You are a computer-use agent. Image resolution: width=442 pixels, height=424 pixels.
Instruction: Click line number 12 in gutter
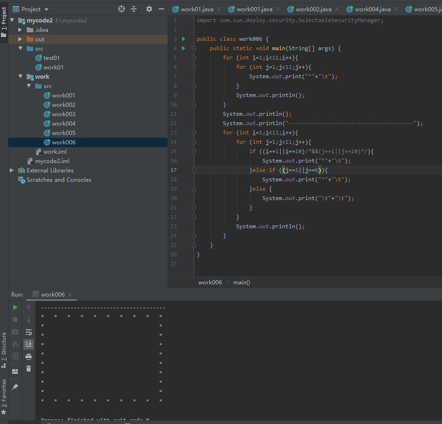[173, 123]
